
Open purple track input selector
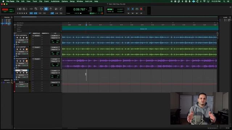click(55, 59)
